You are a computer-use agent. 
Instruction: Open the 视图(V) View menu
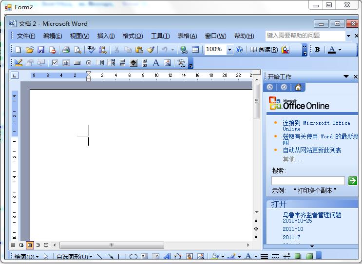tap(79, 36)
